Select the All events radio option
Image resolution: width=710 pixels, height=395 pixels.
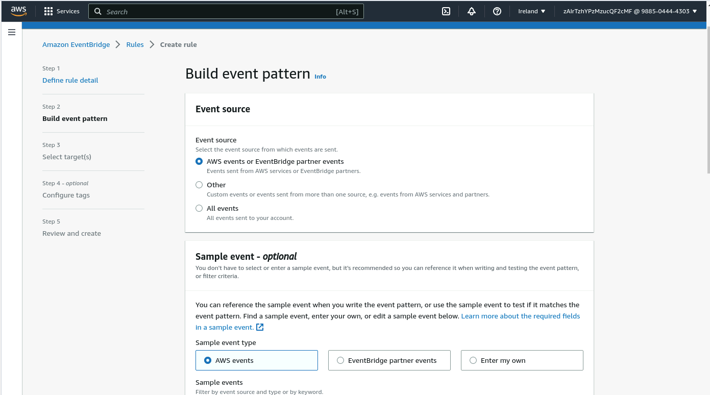point(199,208)
